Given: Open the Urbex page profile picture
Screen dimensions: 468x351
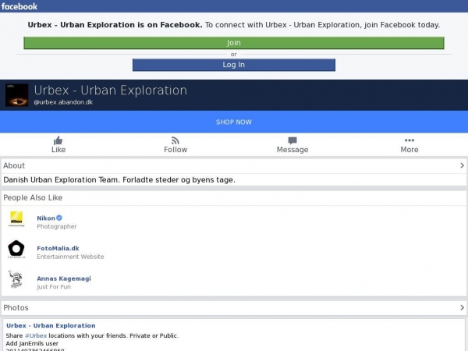Looking at the screenshot, I should coord(16,95).
